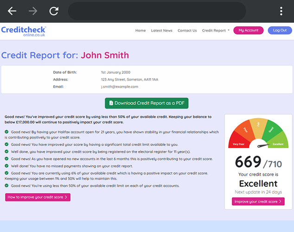Open the Home menu item
Screen dimensions: 294x232
[x=141, y=31]
